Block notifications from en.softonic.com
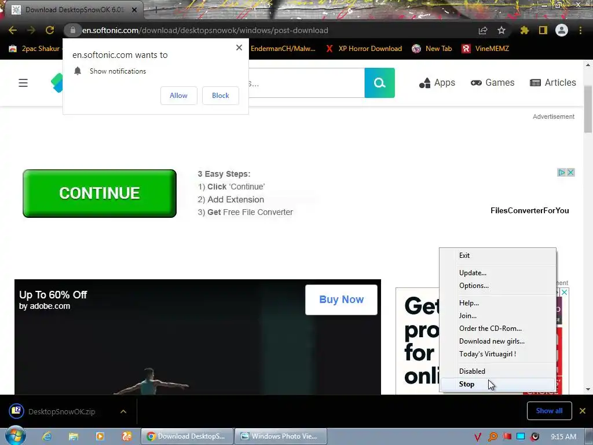The width and height of the screenshot is (593, 445). tap(221, 96)
